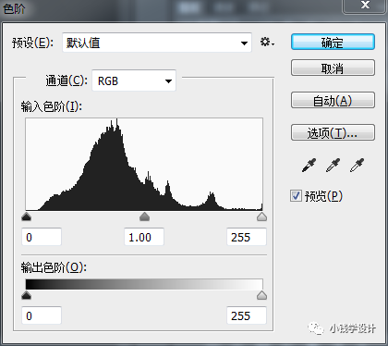Close the 色阶 dialog

click(365, 6)
